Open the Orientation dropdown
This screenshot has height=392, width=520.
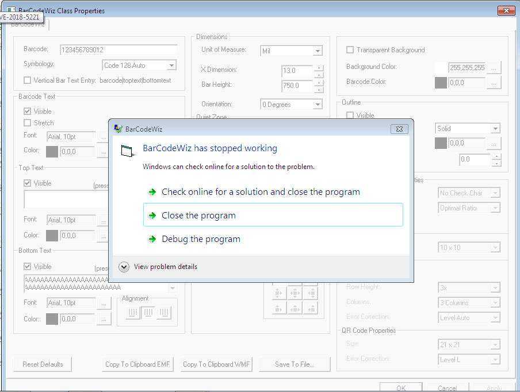click(318, 105)
